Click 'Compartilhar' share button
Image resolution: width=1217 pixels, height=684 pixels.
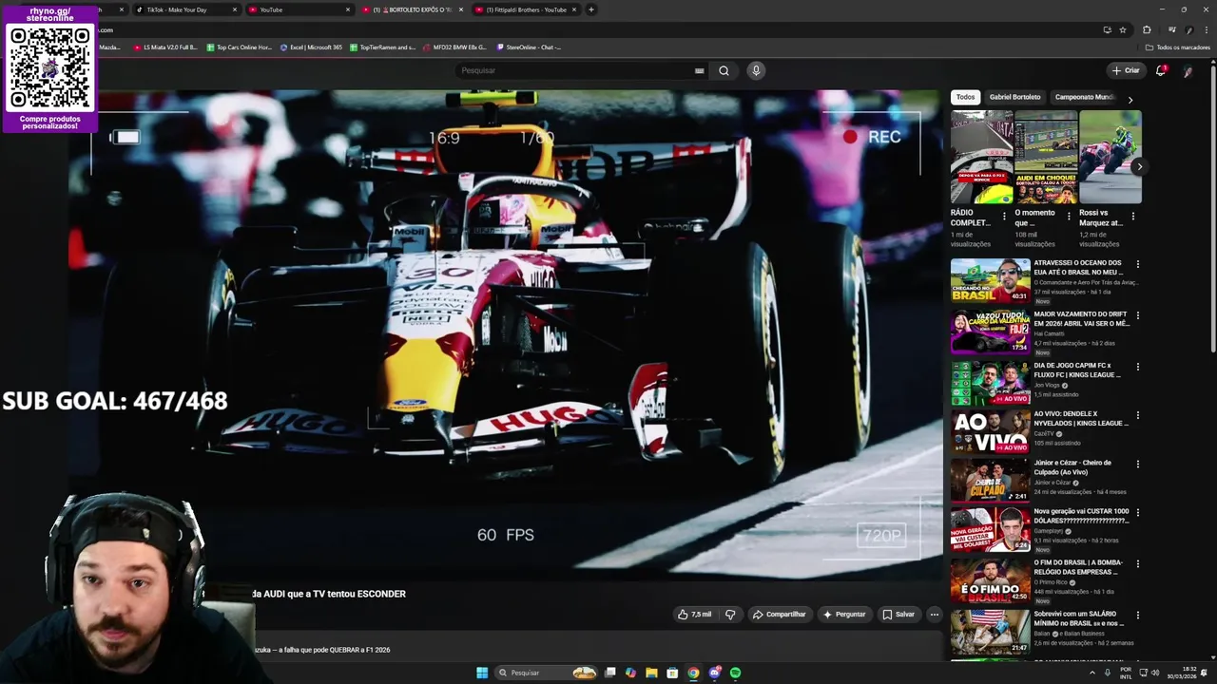(779, 615)
